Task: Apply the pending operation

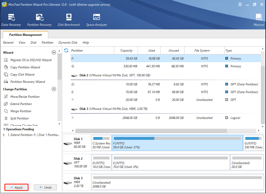Action: [16, 187]
